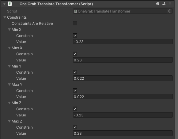Collapse the Min X foldout
178x139 pixels.
click(9, 30)
